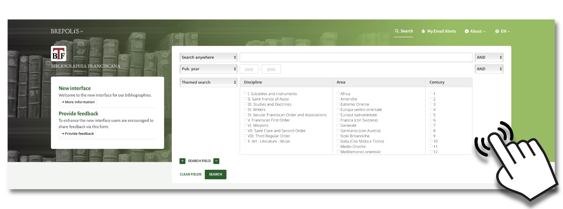Viewport: 563px width, 209px height.
Task: Tick the Africa area checkbox
Action: coord(338,94)
